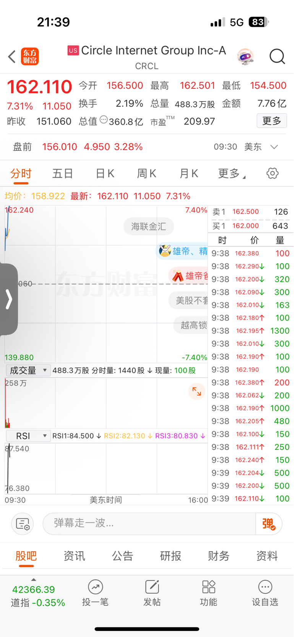Tap the 海联金汇 barrage bubble
294x637 pixels.
point(149,226)
